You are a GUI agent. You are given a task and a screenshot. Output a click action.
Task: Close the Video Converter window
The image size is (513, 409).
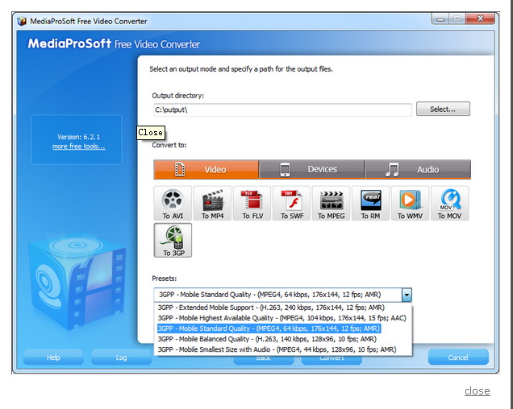tap(480, 19)
